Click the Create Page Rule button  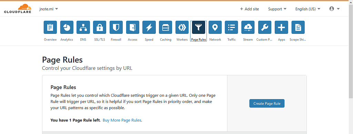pos(267,103)
